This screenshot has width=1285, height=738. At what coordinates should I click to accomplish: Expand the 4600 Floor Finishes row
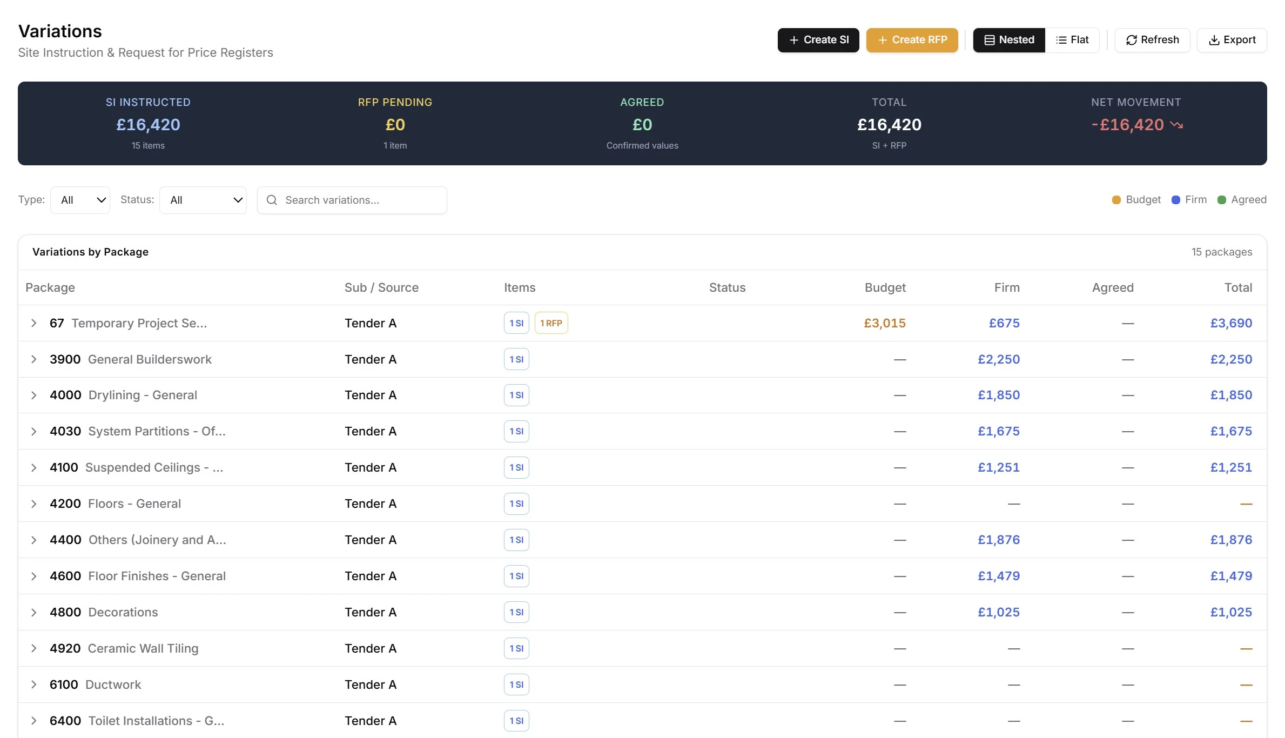(x=34, y=576)
